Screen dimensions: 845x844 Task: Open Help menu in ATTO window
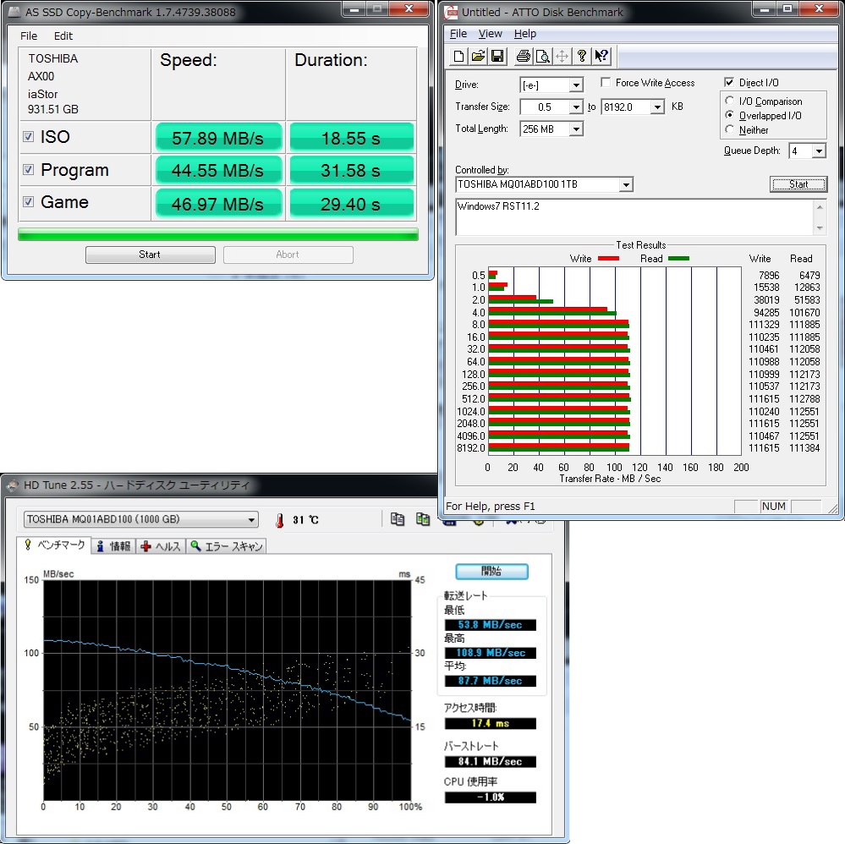[525, 34]
